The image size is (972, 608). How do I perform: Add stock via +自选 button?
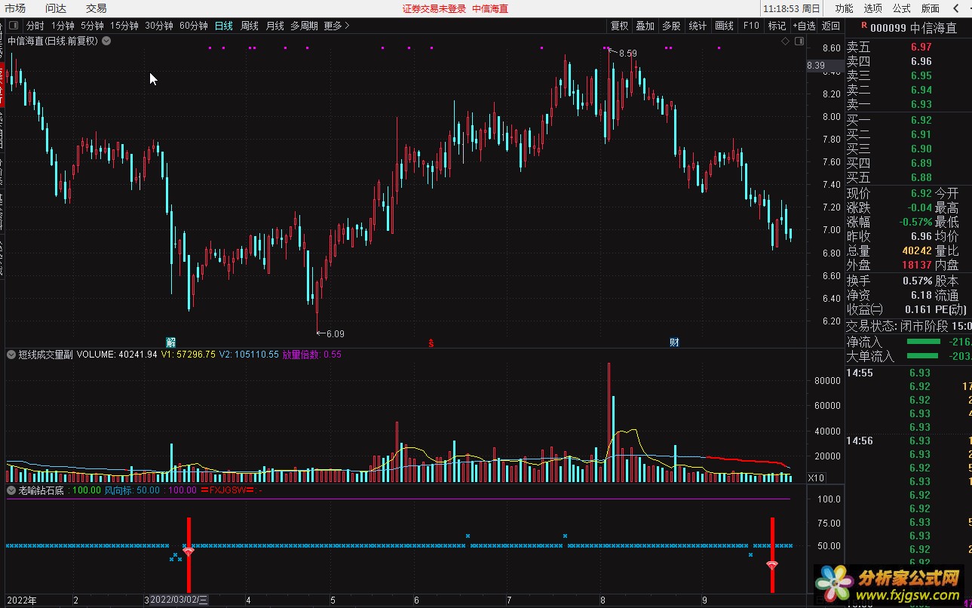804,26
